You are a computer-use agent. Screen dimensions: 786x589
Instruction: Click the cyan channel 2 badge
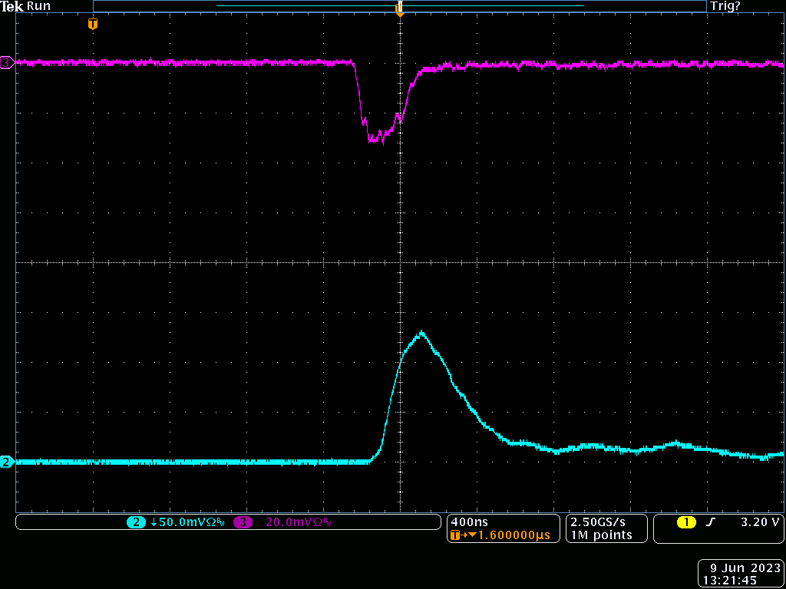click(x=136, y=522)
